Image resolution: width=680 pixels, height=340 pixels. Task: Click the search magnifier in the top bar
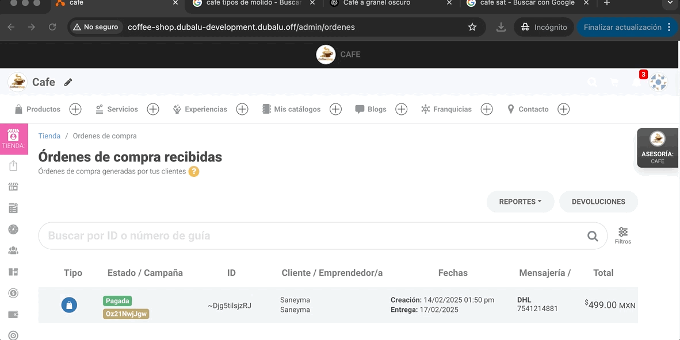point(593,82)
